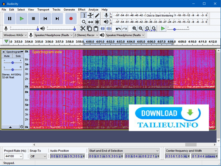Image resolution: width=221 pixels, height=166 pixels.
Task: Click selection end time field 04m08.221s
Action: (142, 156)
